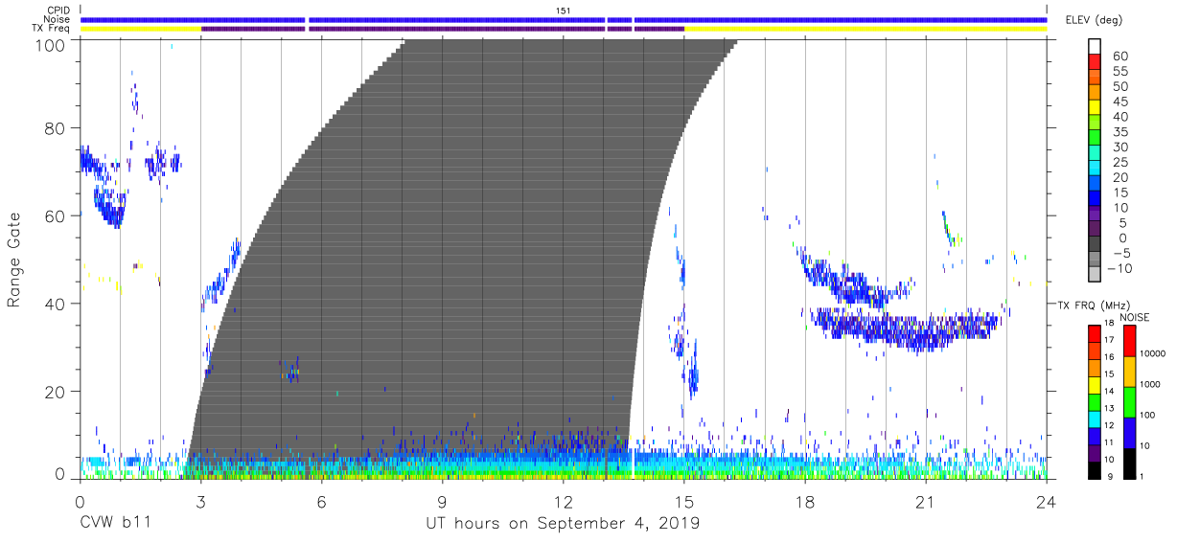
Task: Click the NOISE colorbar value 1000
Action: pos(1151,385)
